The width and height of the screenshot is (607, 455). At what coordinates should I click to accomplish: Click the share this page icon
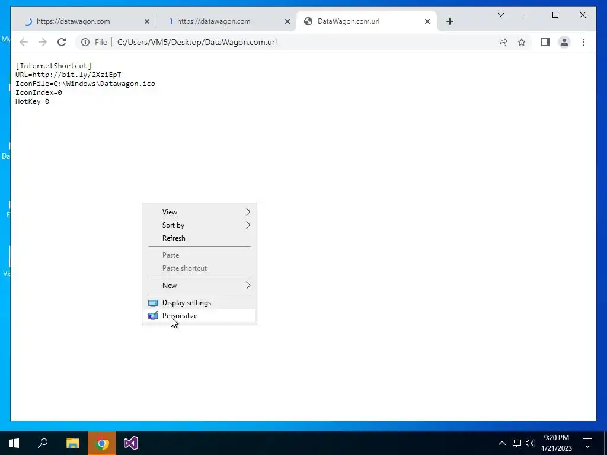point(503,42)
